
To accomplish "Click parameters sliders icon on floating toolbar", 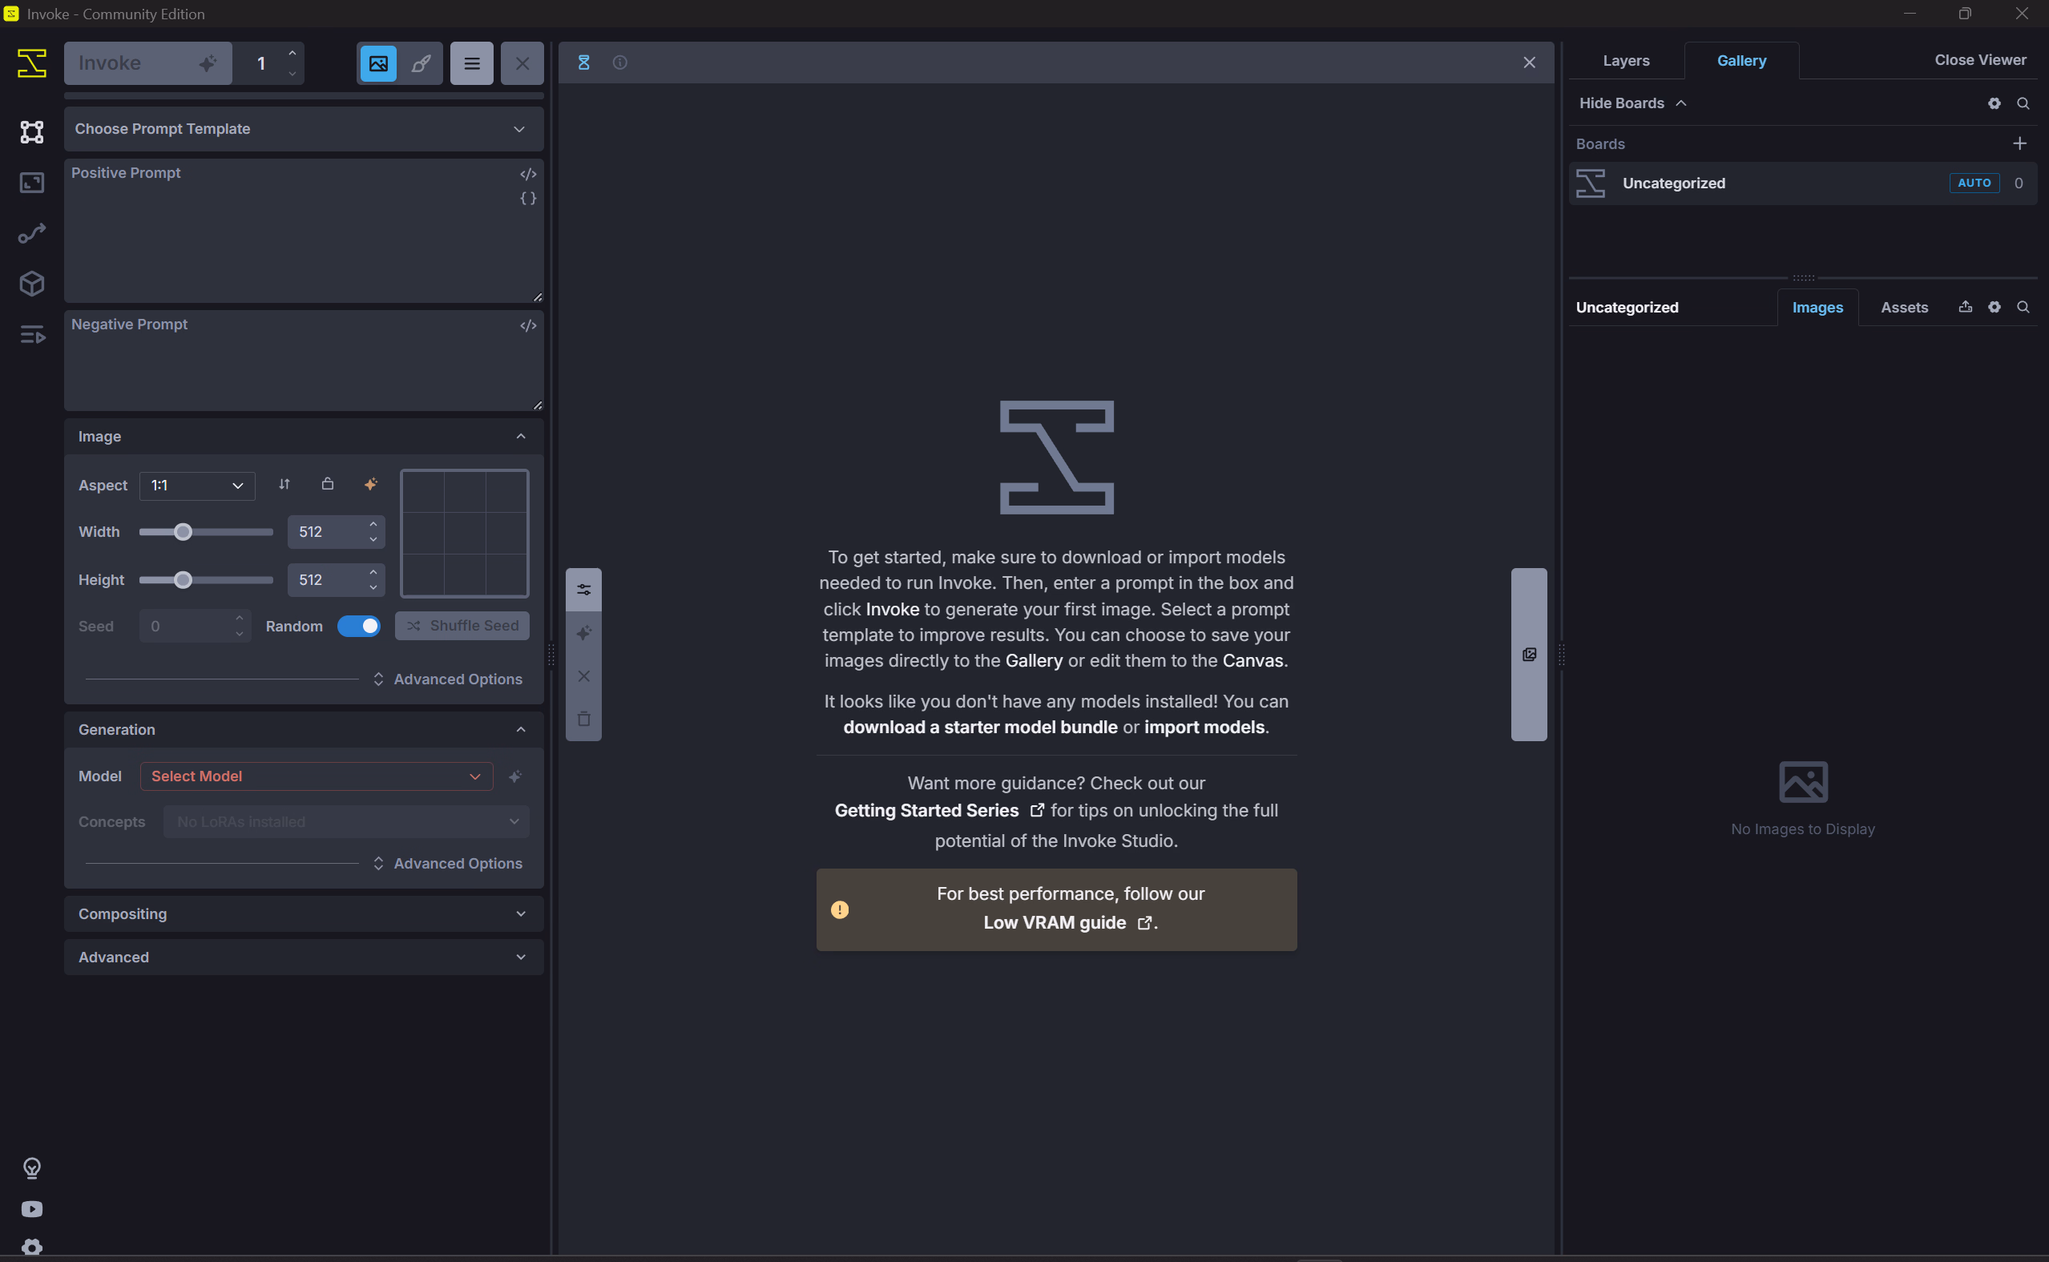I will pyautogui.click(x=584, y=590).
